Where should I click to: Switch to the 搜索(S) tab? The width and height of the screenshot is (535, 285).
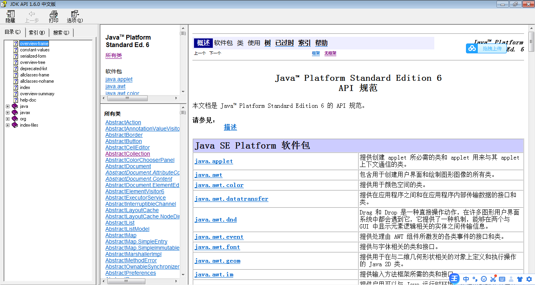coord(61,32)
